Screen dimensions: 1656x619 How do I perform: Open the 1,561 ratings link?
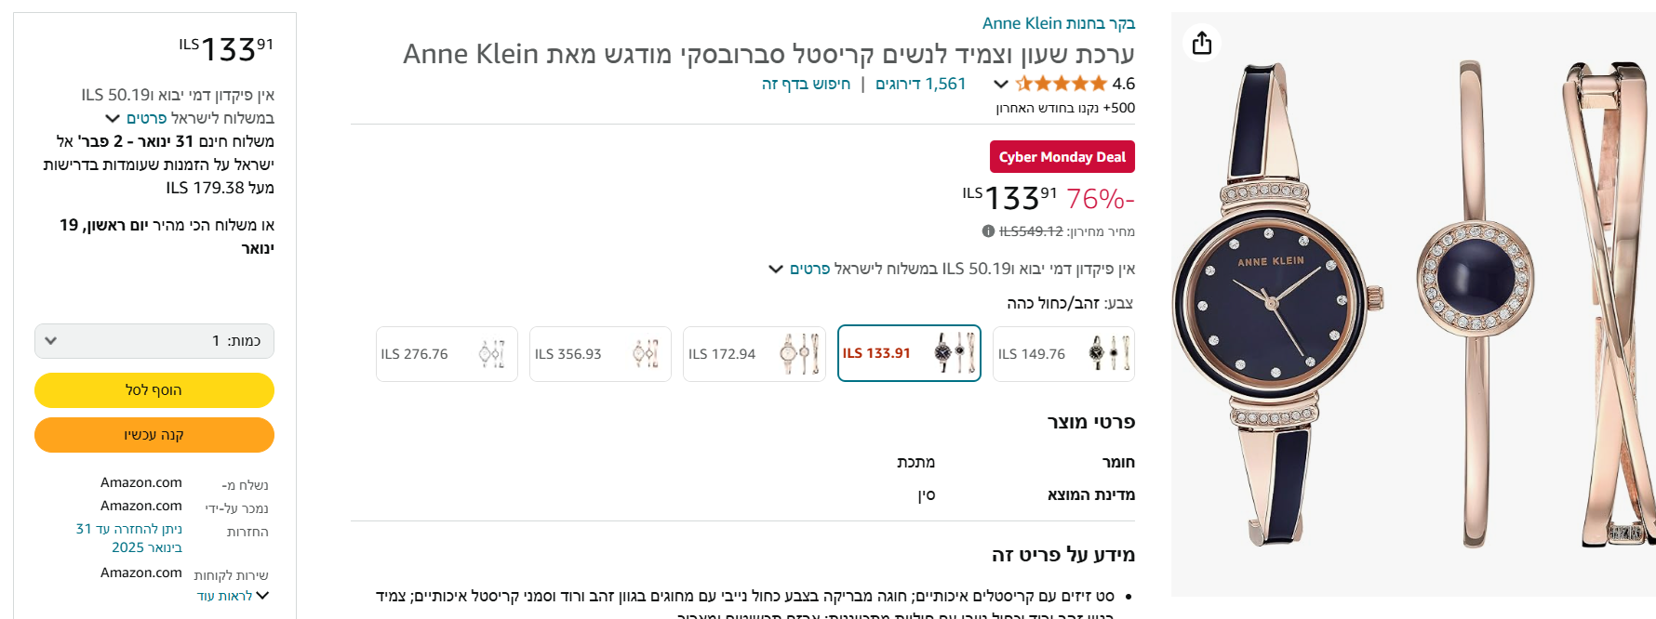pyautogui.click(x=920, y=84)
